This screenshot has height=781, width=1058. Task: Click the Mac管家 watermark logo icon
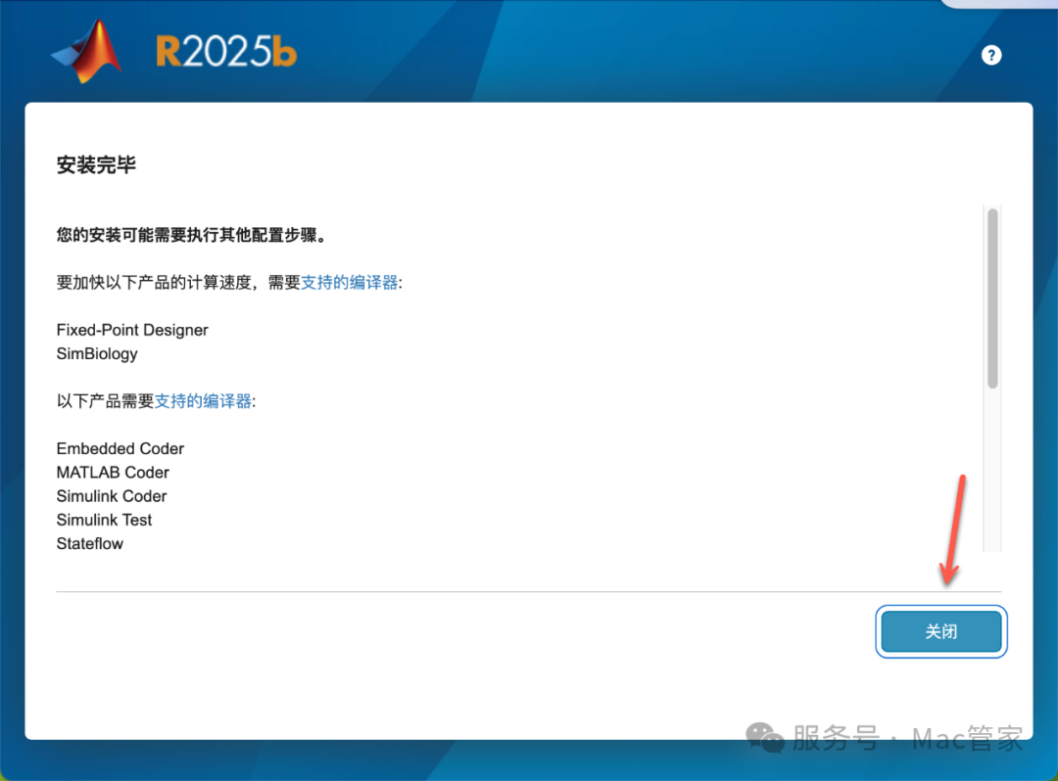tap(763, 738)
